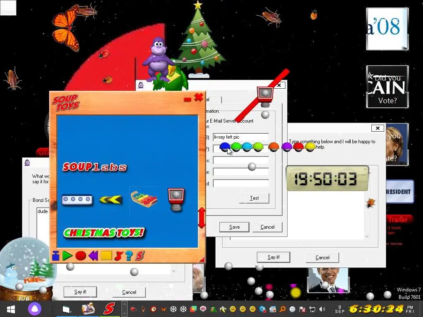Open help via the blue question mark icon
The width and height of the screenshot is (423, 317).
click(x=129, y=255)
